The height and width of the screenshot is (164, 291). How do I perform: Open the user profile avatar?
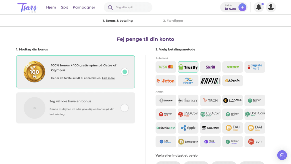click(x=271, y=7)
